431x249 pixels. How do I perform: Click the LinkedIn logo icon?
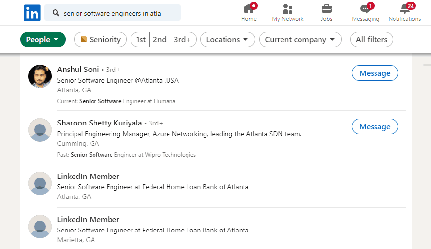pyautogui.click(x=33, y=13)
